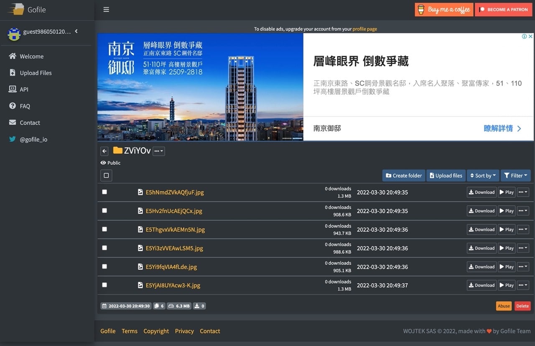
Task: Open the footer Terms link
Action: [130, 331]
